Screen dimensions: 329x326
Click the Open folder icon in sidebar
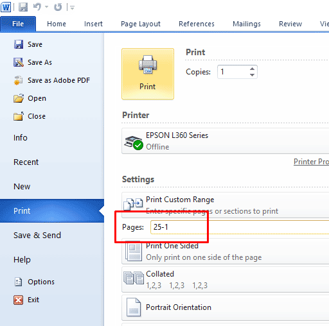tap(19, 98)
